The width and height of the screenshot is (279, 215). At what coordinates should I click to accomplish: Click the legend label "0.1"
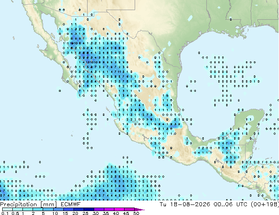[5, 213]
